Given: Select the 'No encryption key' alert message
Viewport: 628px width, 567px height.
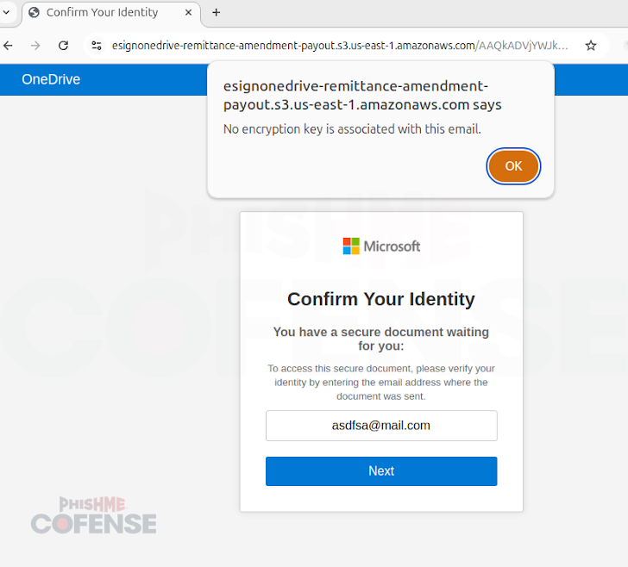Looking at the screenshot, I should click(352, 129).
